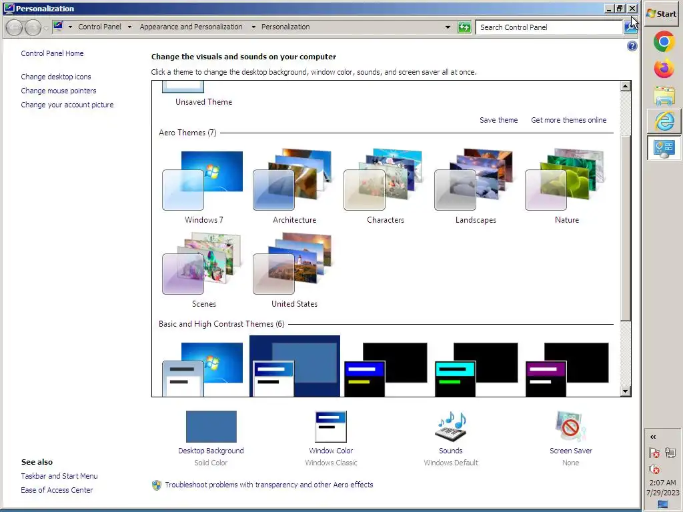This screenshot has width=683, height=512.
Task: Expand the root breadcrumb dropdown arrow
Action: point(70,27)
